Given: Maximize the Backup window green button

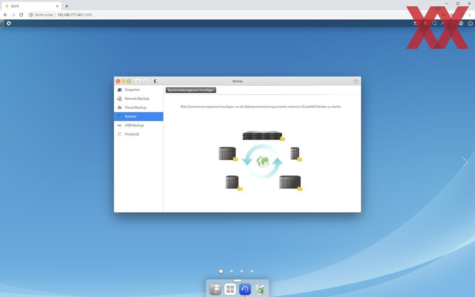Looking at the screenshot, I should tap(129, 81).
